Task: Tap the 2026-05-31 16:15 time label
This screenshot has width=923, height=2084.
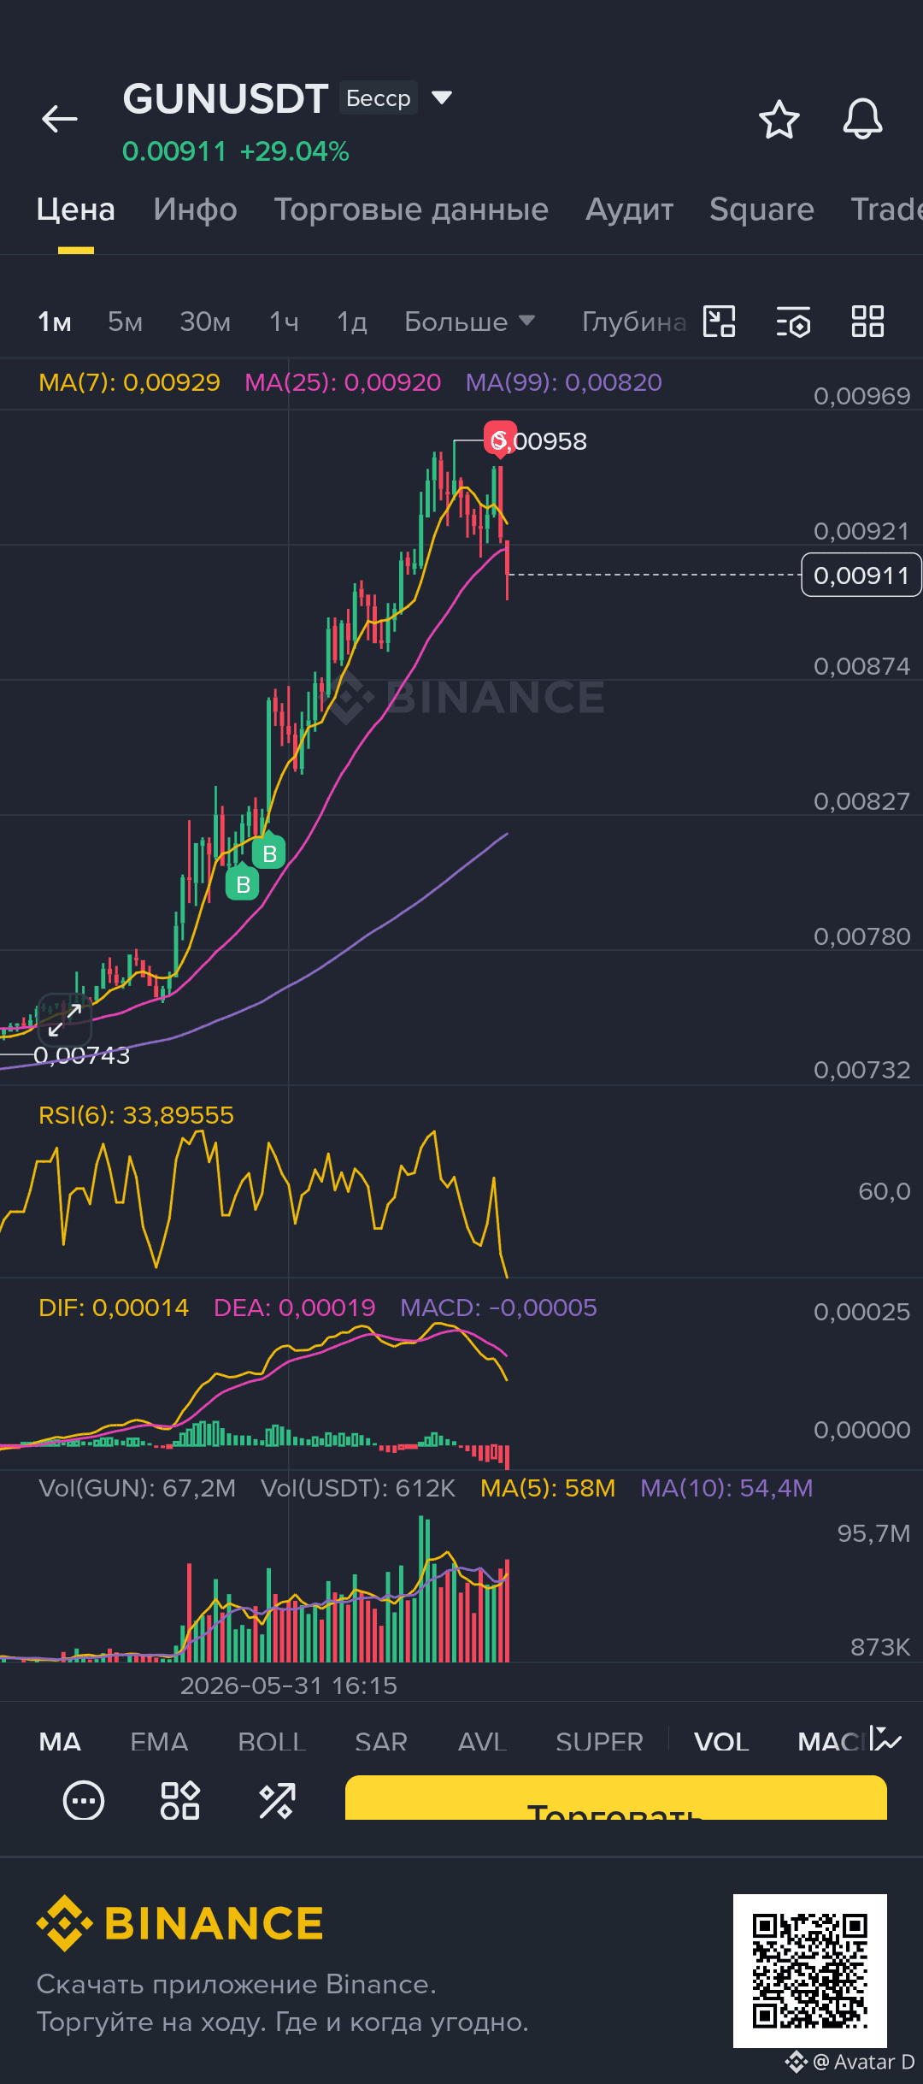Action: pos(289,1686)
